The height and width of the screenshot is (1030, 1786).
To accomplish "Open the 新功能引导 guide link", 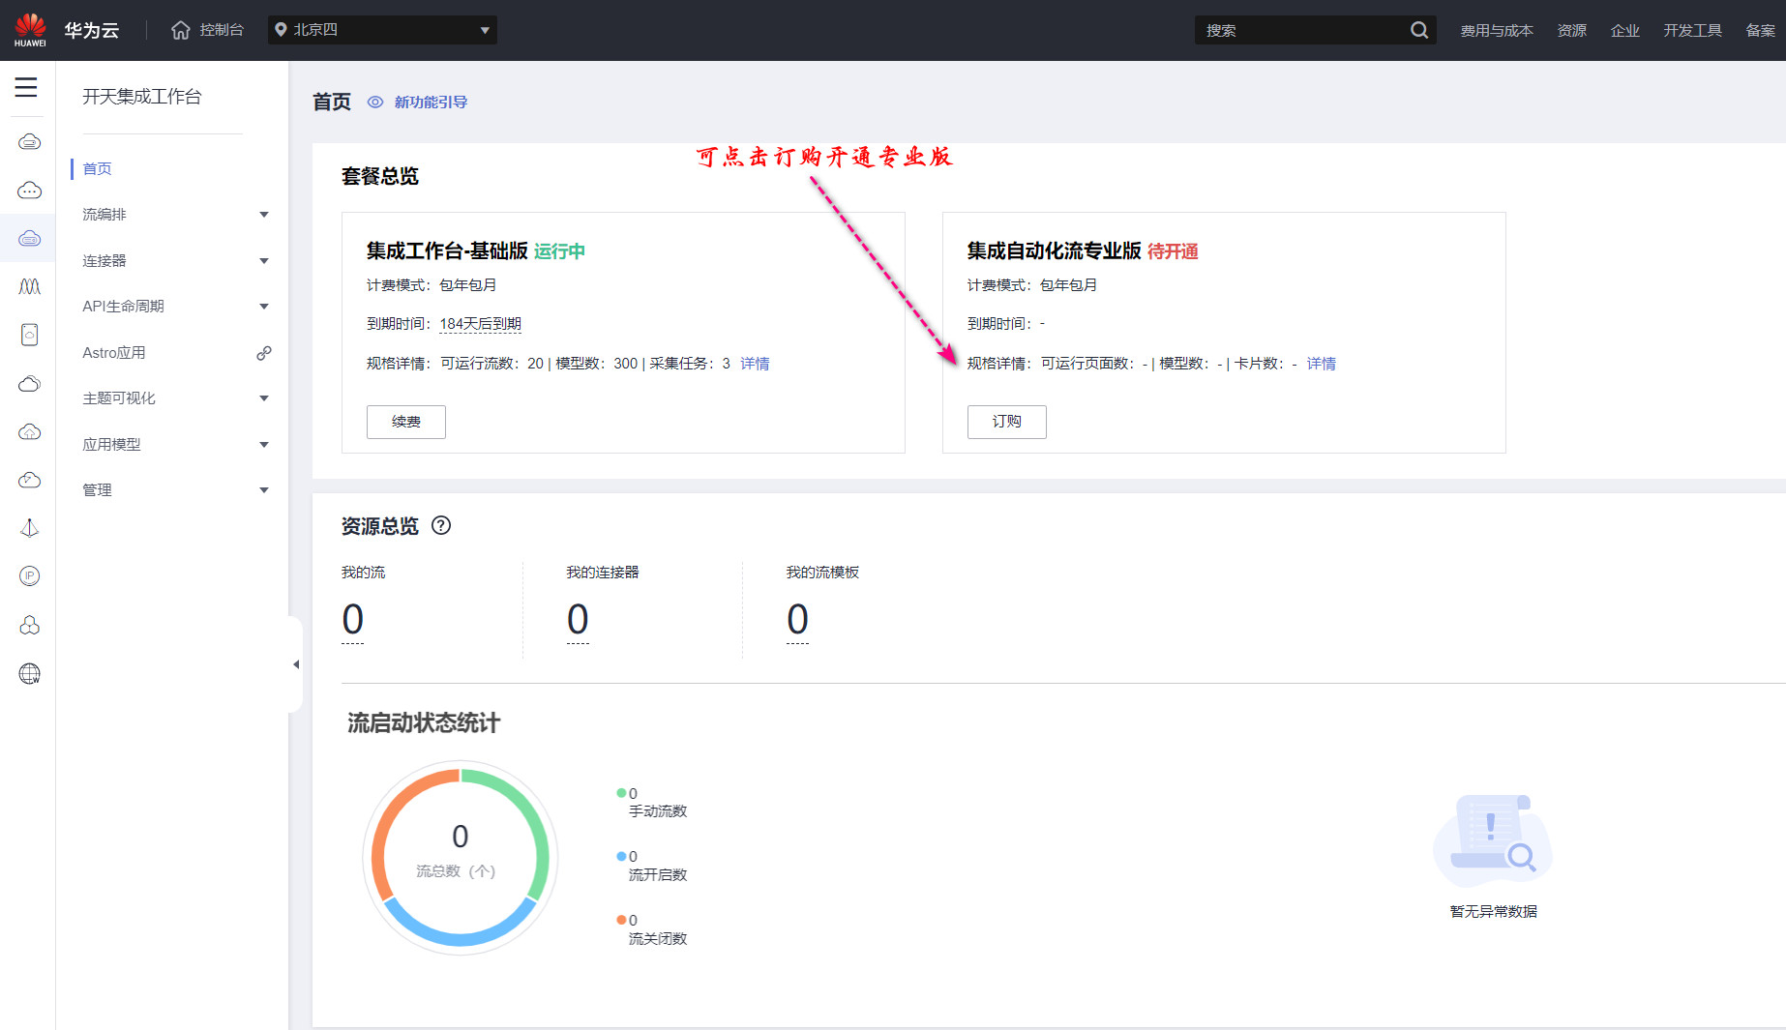I will [431, 102].
